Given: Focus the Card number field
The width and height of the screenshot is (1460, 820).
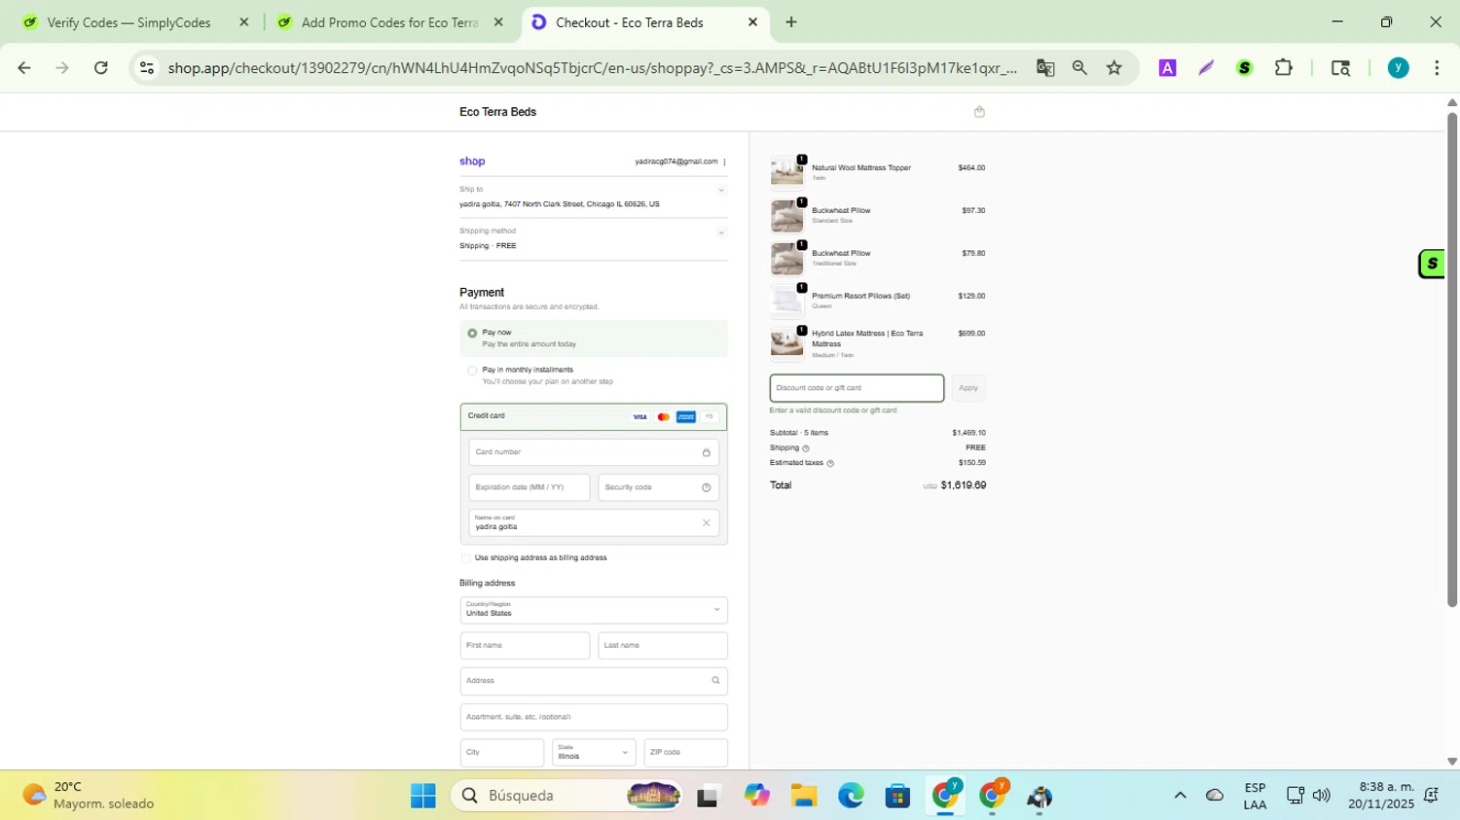Looking at the screenshot, I should point(594,452).
